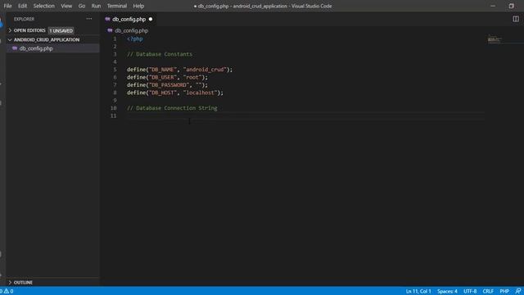Click the EXPLORER panel title
The height and width of the screenshot is (295, 524).
tap(24, 19)
